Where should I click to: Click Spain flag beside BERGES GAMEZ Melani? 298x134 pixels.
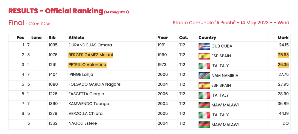(204, 56)
